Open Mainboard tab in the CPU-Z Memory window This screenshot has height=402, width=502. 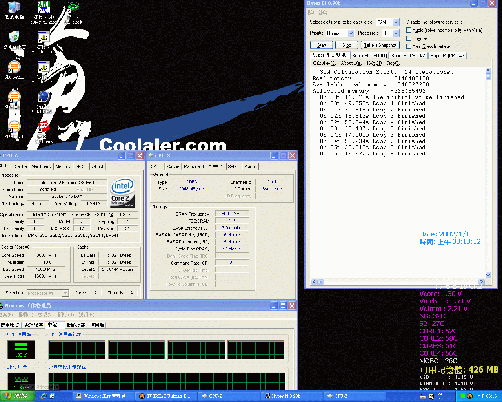(194, 166)
